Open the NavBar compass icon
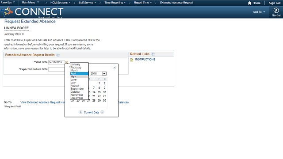283x159 pixels. 276,10
